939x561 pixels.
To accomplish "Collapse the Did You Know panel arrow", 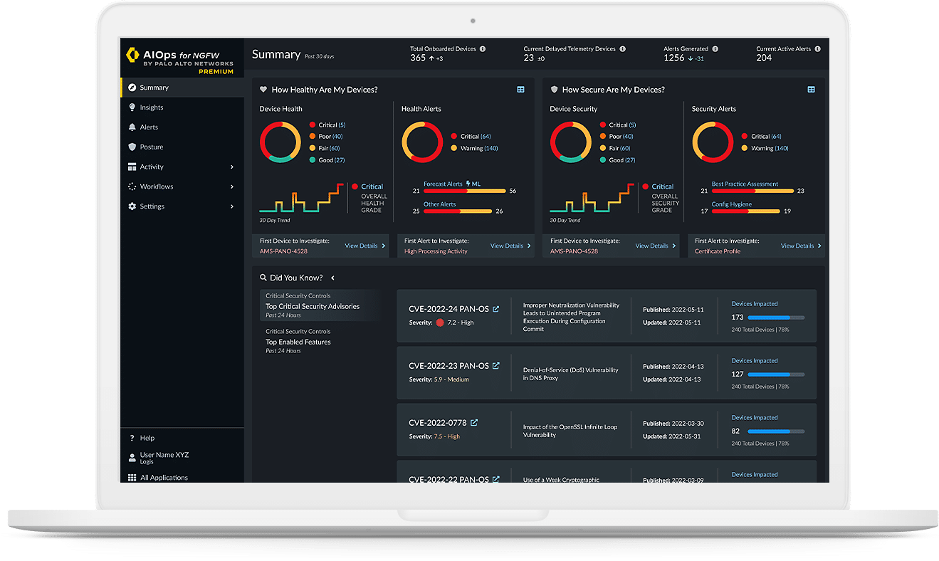I will 332,278.
